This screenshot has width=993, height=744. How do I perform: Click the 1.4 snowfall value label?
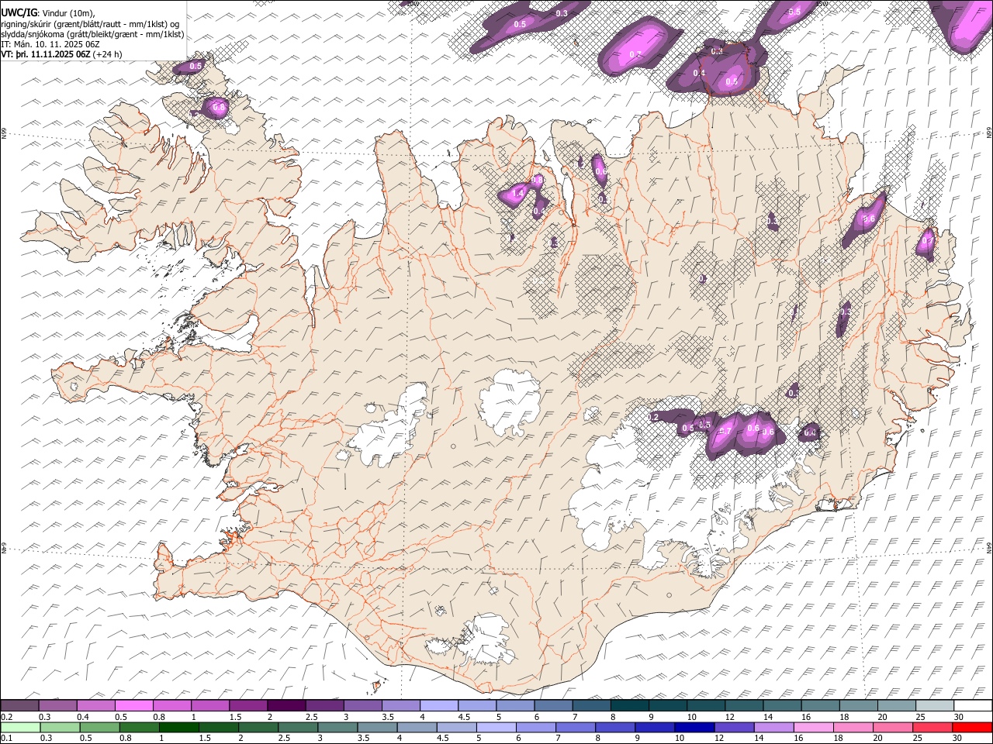518,193
